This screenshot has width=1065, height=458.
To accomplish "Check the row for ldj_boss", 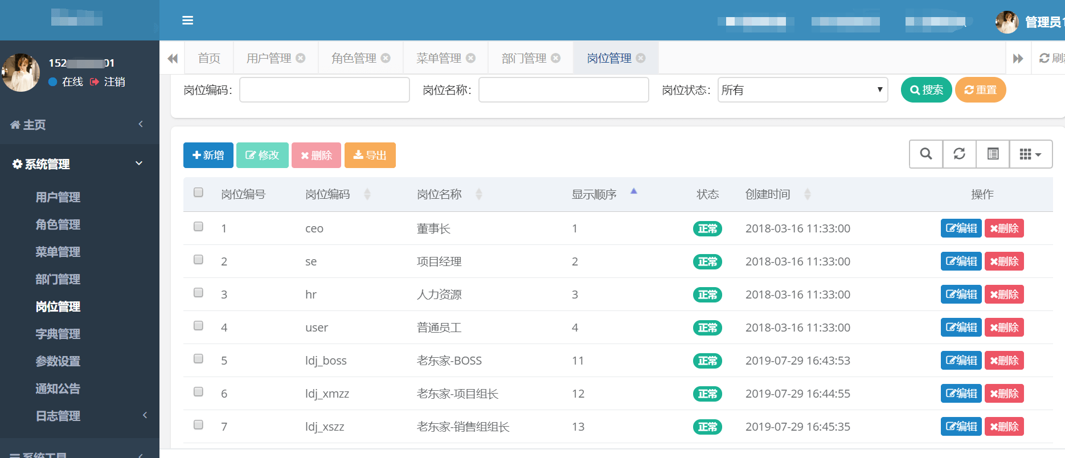I will pyautogui.click(x=198, y=359).
